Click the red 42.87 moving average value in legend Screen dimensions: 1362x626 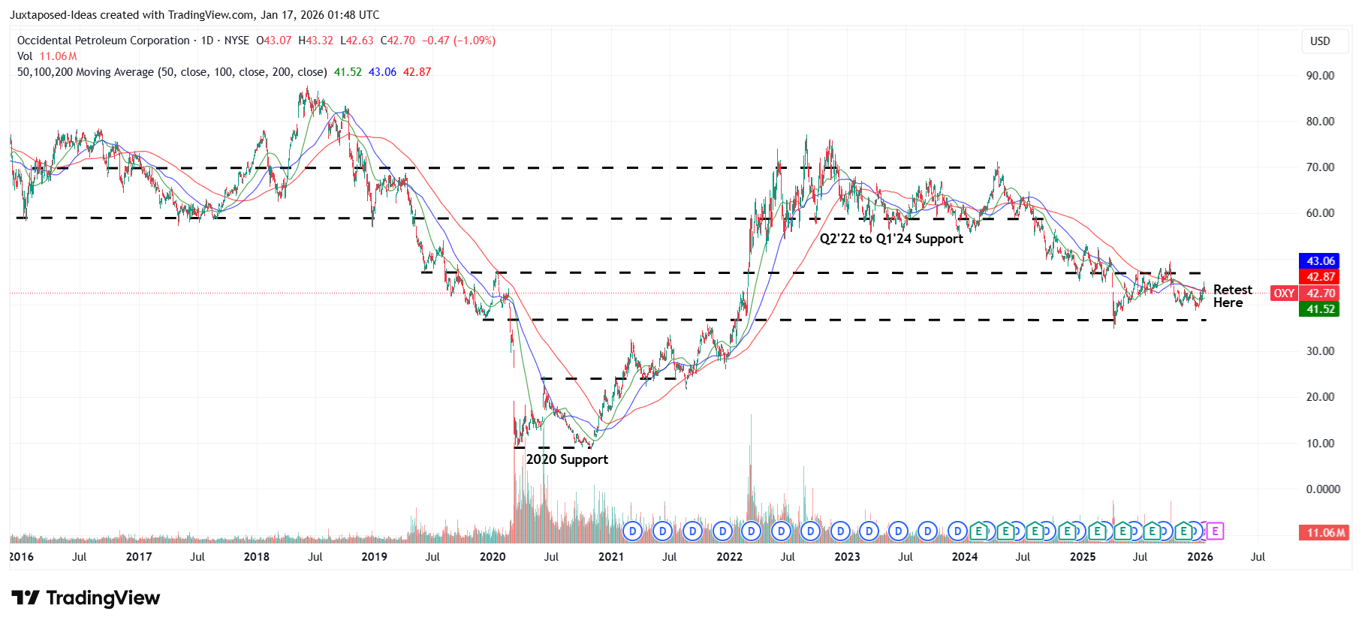coord(417,72)
